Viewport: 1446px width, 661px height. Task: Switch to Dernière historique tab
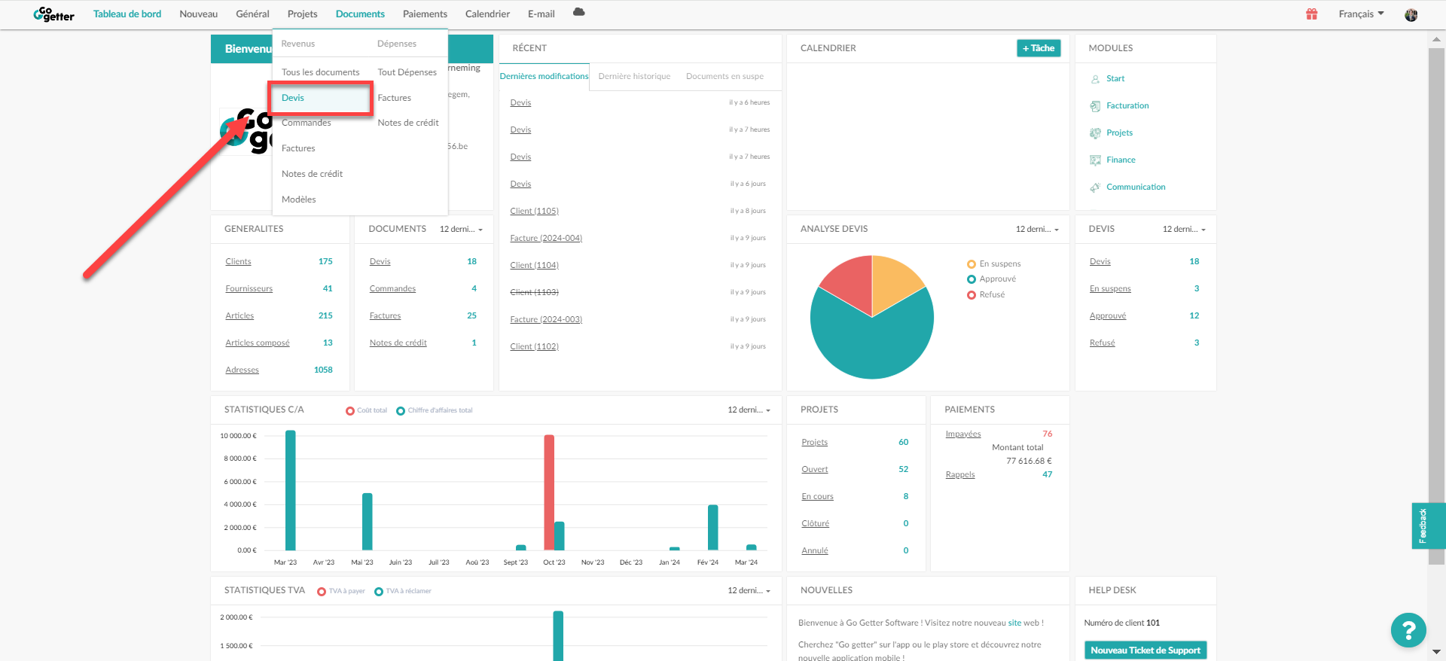634,76
